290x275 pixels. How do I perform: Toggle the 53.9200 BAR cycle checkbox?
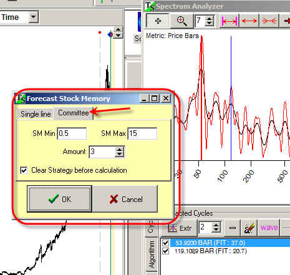[166, 243]
